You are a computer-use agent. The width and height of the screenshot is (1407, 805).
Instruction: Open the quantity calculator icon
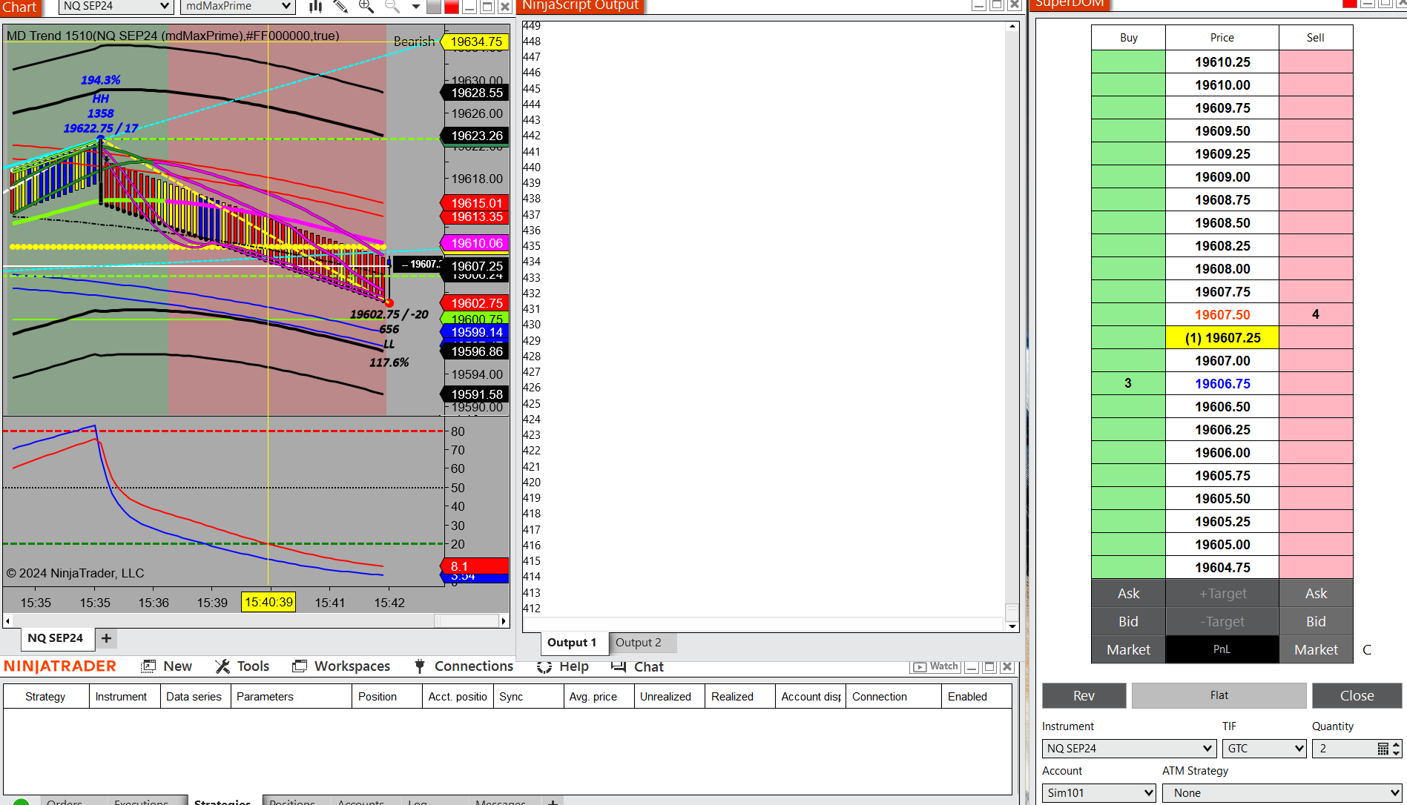click(1383, 749)
